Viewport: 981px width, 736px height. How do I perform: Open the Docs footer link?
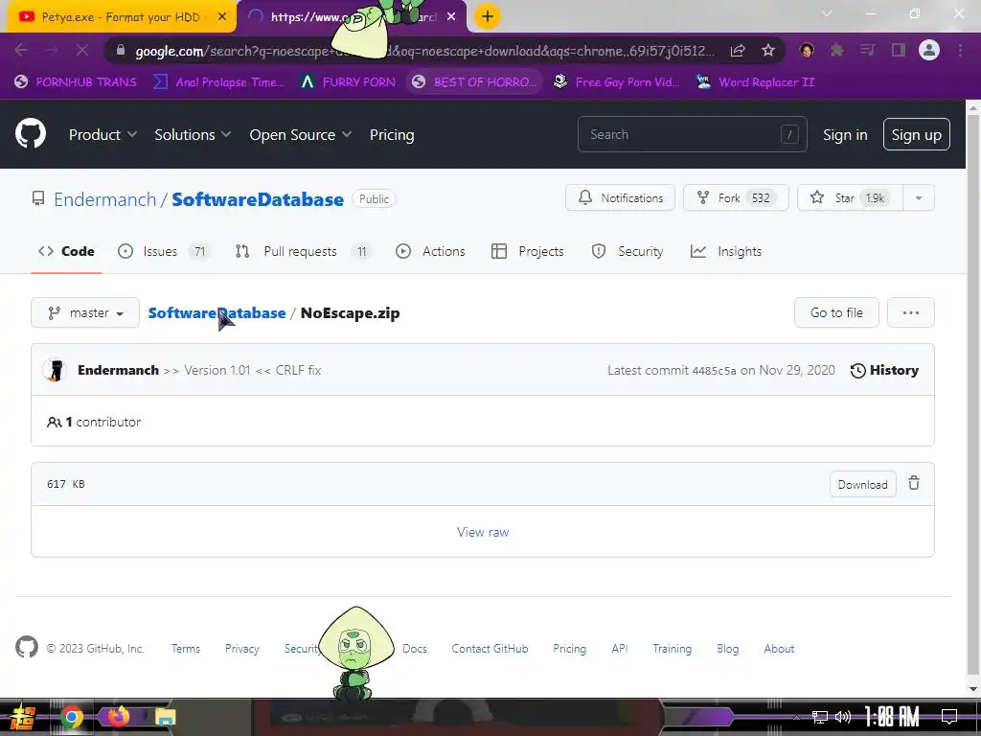coord(415,649)
